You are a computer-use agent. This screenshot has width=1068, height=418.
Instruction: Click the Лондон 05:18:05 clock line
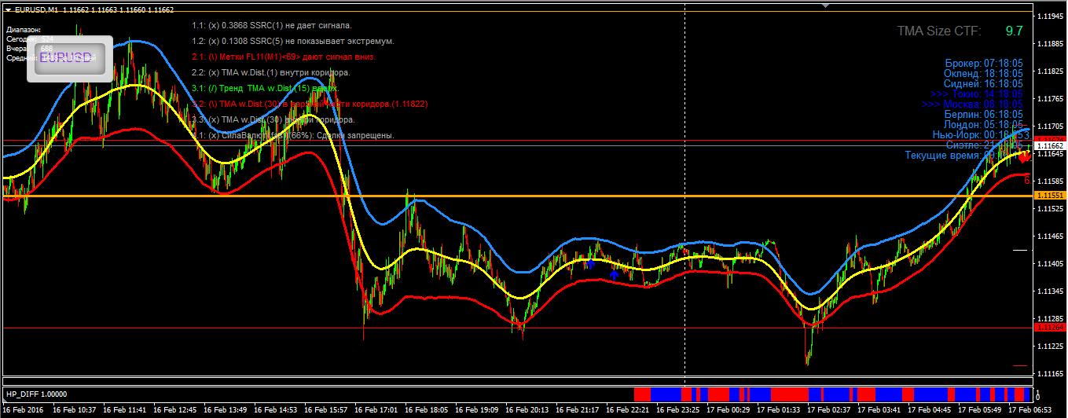[982, 124]
